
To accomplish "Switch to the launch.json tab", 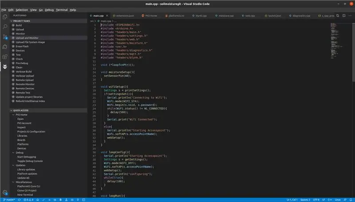I will 273,16.
